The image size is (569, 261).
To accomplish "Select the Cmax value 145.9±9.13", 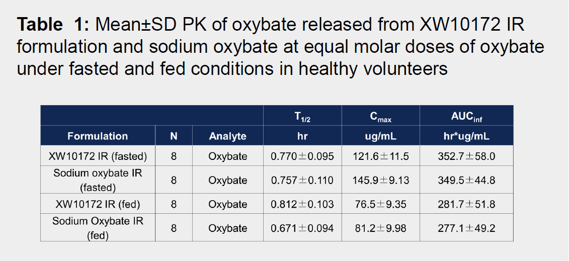I will coord(380,180).
